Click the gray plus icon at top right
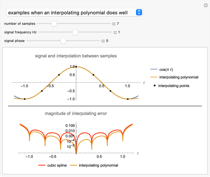Screen dimensions: 210x177 click(206, 5)
